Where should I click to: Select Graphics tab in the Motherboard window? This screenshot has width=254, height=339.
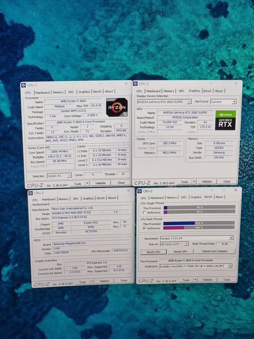[88, 198]
